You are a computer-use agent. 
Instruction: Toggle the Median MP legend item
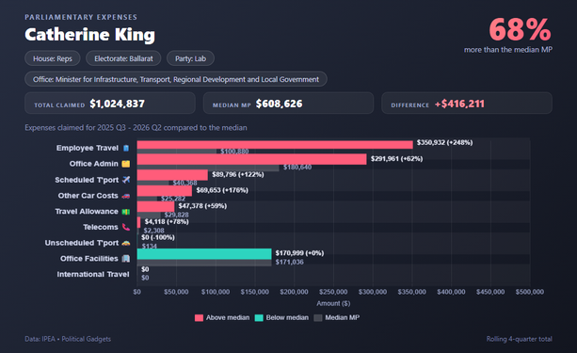point(336,317)
